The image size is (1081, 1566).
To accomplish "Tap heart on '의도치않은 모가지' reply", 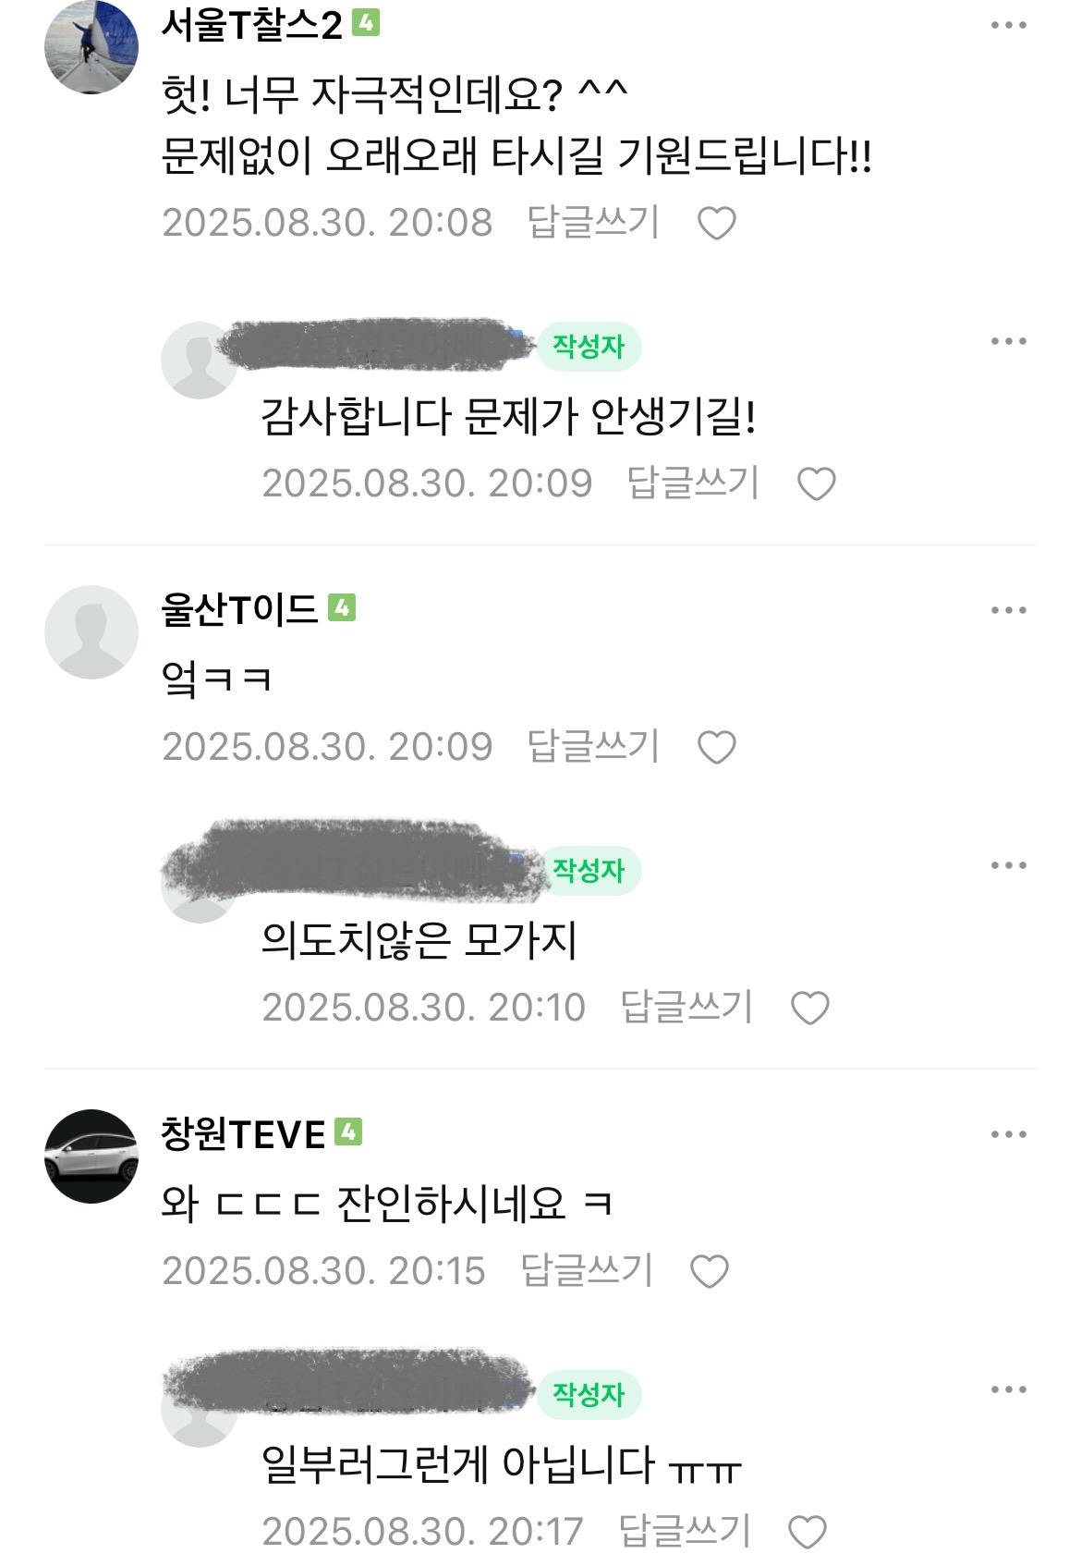I will [810, 1008].
